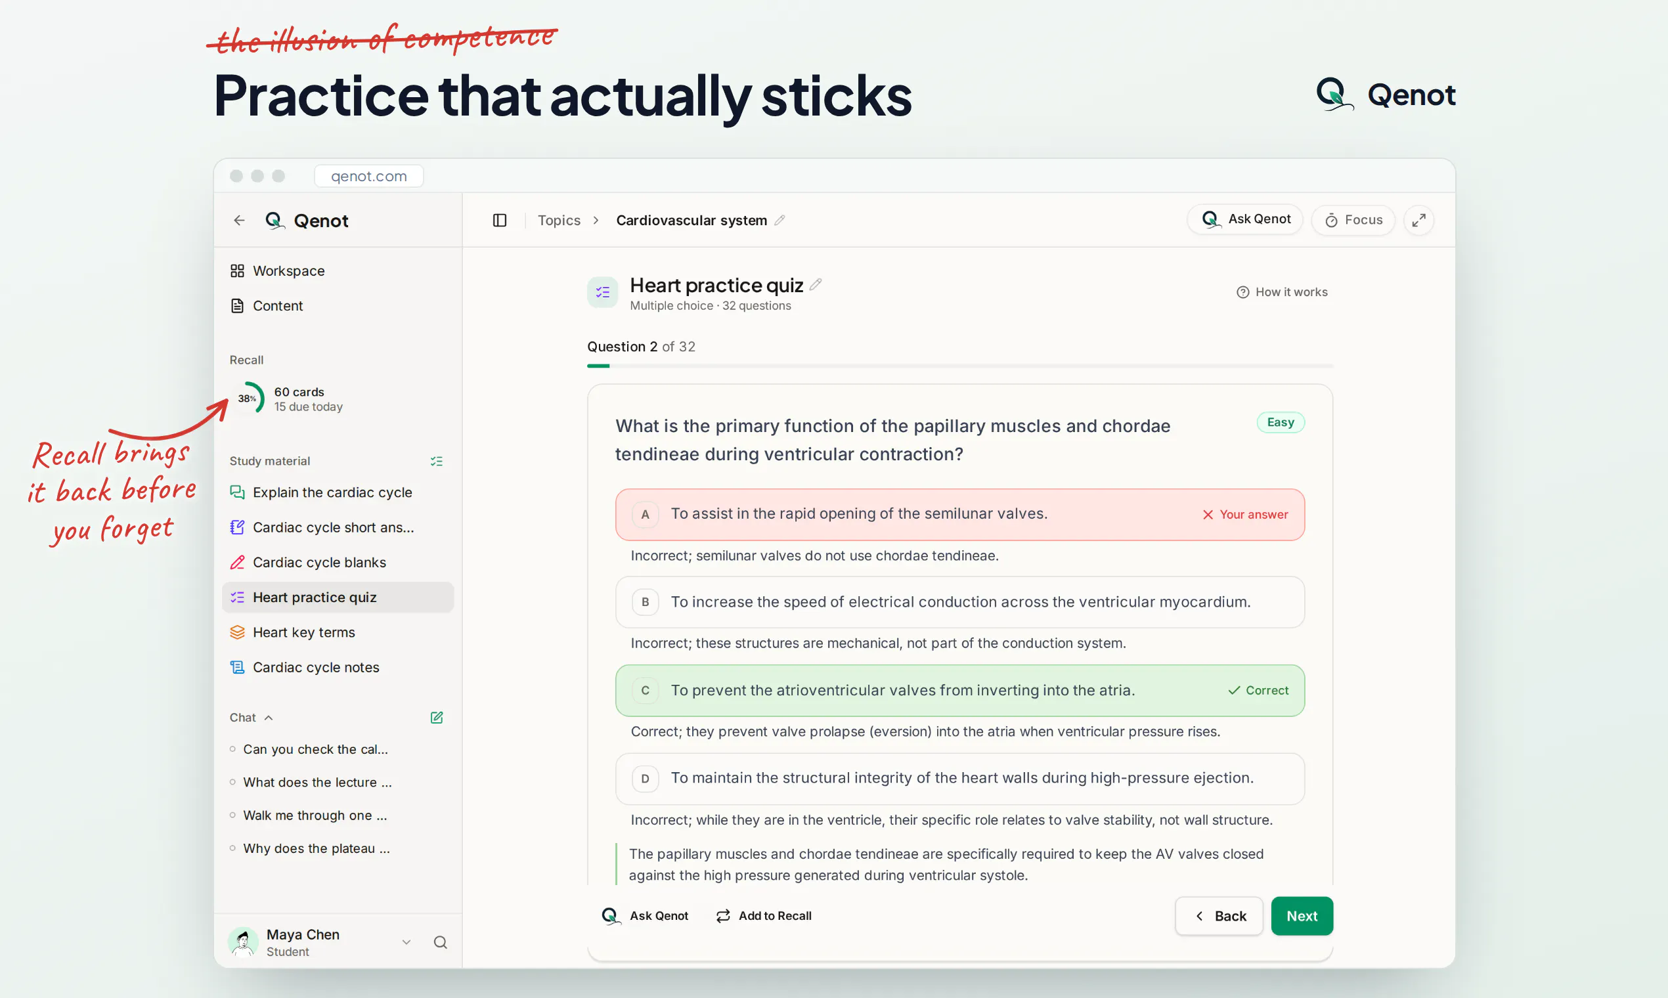Open Heart key terms

pyautogui.click(x=338, y=632)
